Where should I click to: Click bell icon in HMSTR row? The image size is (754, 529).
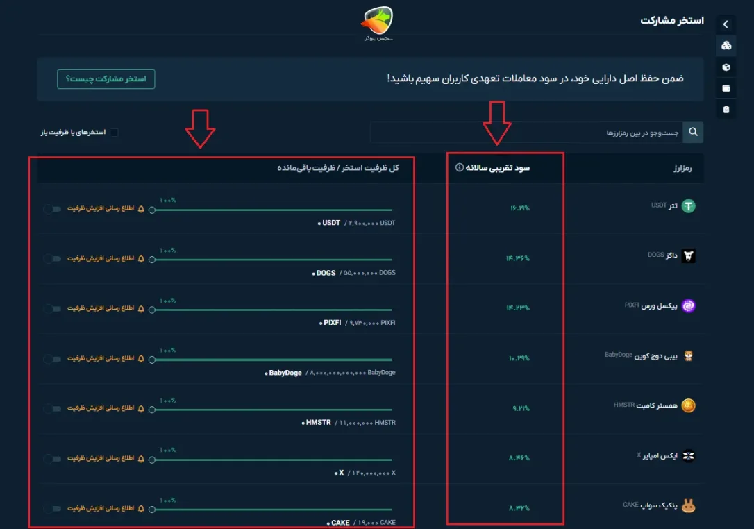(x=141, y=409)
